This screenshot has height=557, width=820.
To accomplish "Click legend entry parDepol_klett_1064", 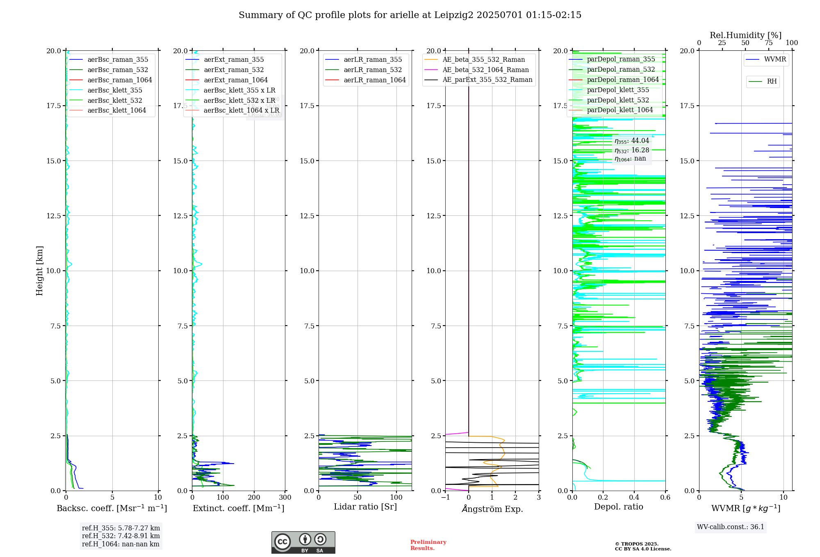I will pos(611,110).
